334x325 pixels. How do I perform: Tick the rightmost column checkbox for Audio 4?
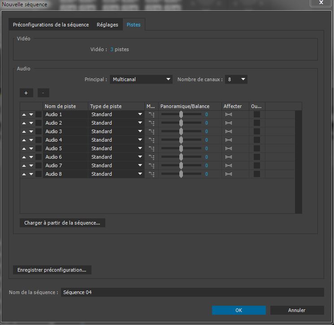coord(257,140)
